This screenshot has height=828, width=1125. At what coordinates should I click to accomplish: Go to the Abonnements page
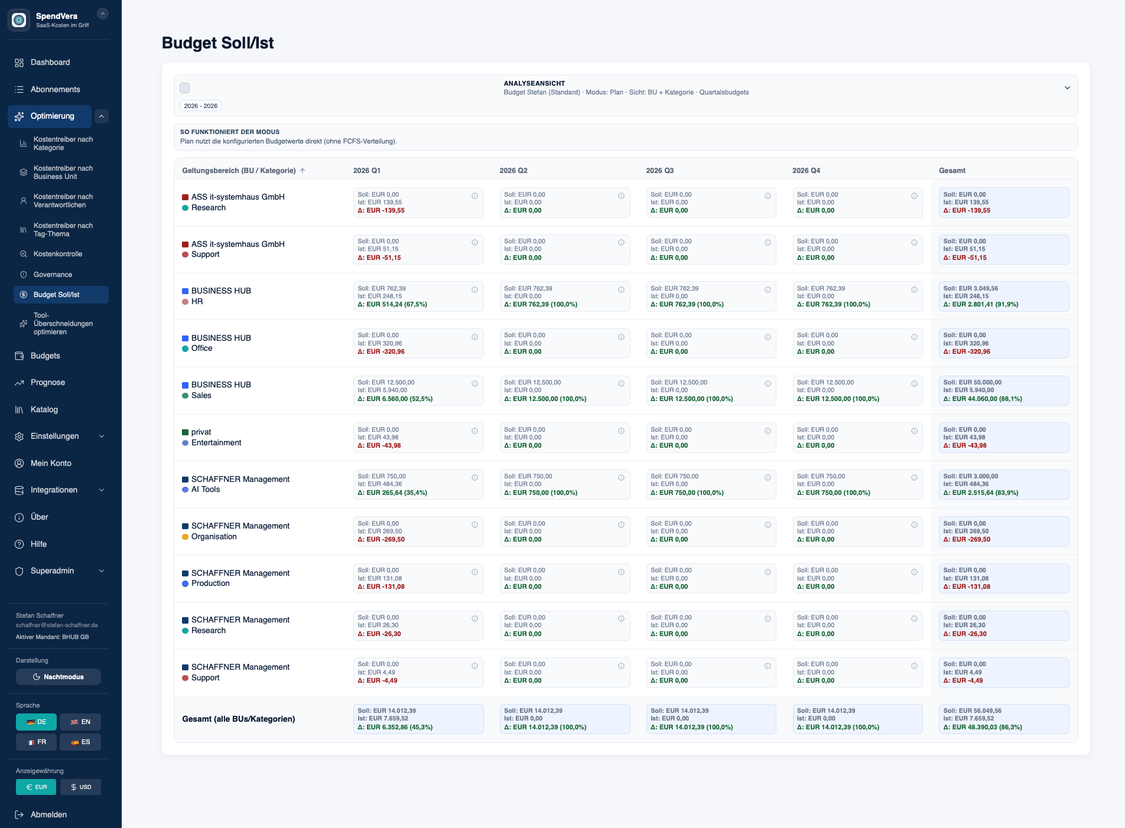(x=55, y=90)
